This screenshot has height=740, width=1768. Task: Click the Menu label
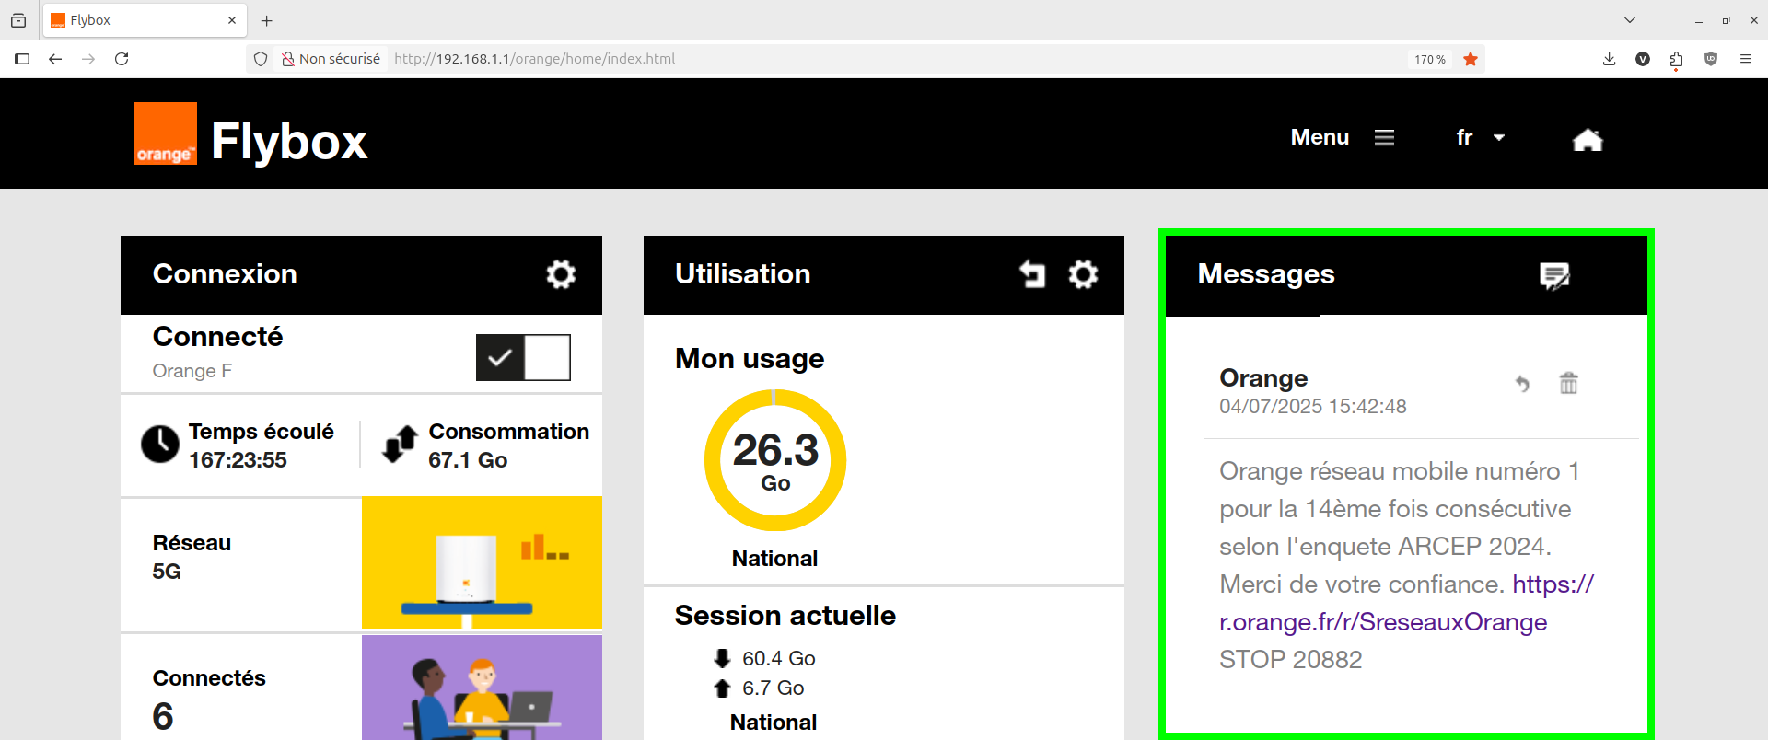1320,137
